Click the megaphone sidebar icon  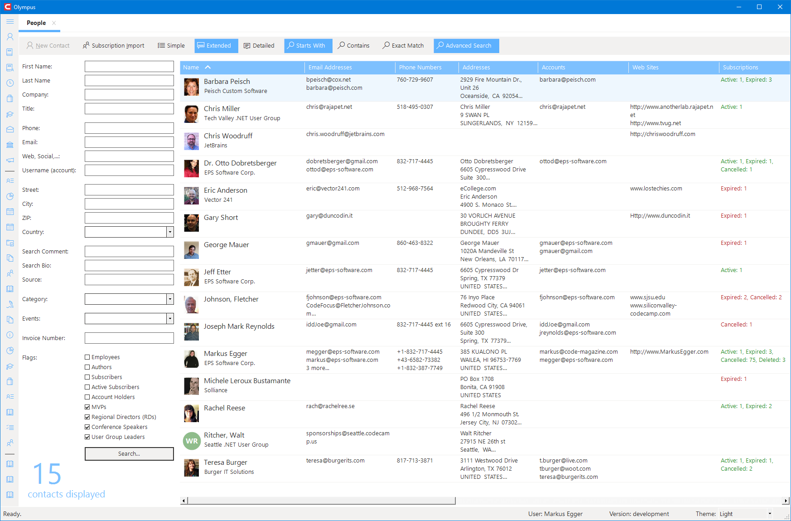pyautogui.click(x=10, y=160)
